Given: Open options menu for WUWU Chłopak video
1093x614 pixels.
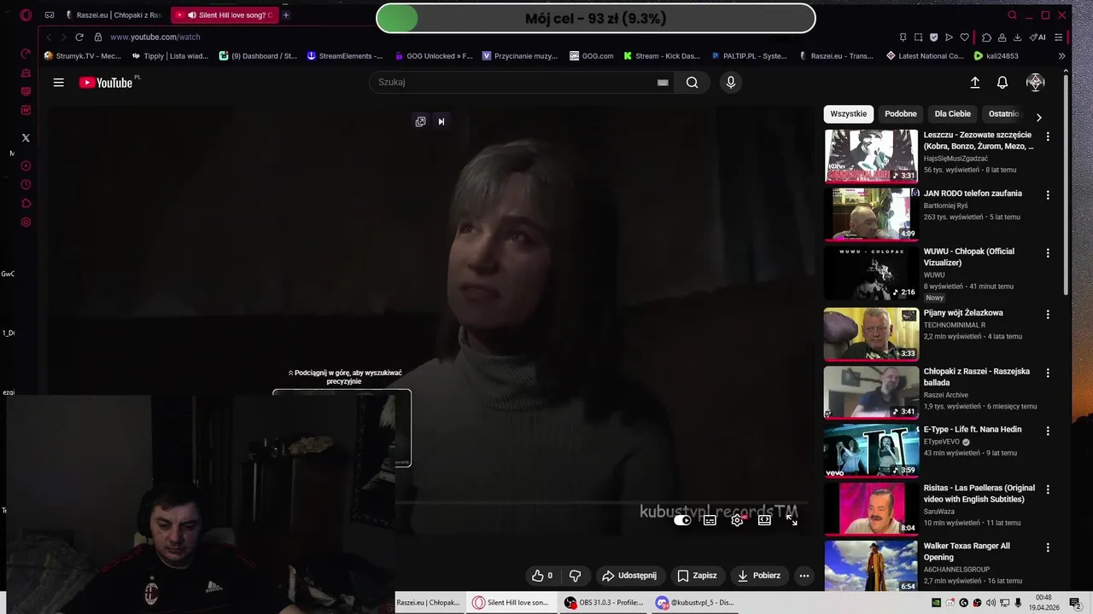Looking at the screenshot, I should (x=1048, y=253).
